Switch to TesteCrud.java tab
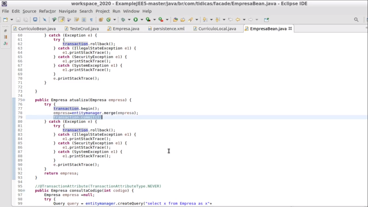Viewport: 368px width, 207px height. [82, 29]
